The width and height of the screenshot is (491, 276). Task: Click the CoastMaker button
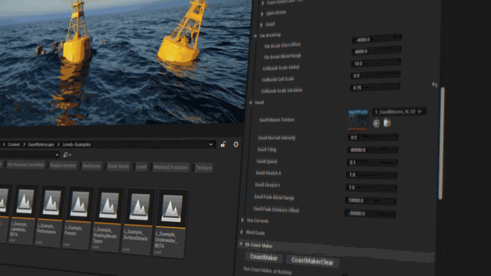pos(264,257)
